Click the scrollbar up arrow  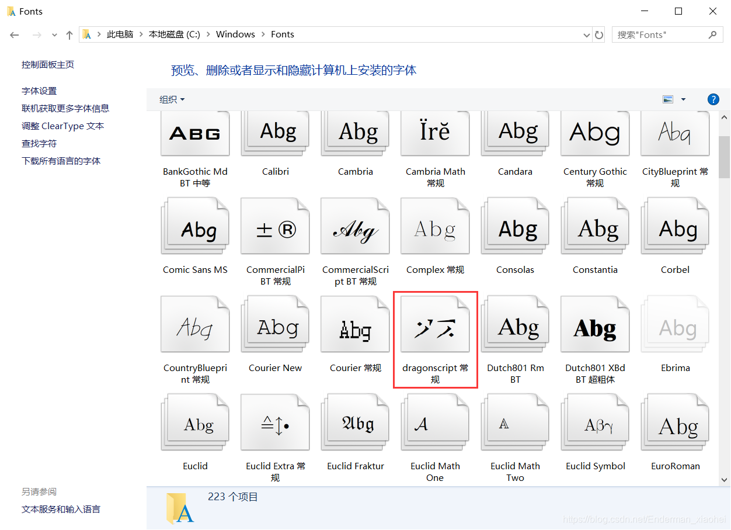725,117
